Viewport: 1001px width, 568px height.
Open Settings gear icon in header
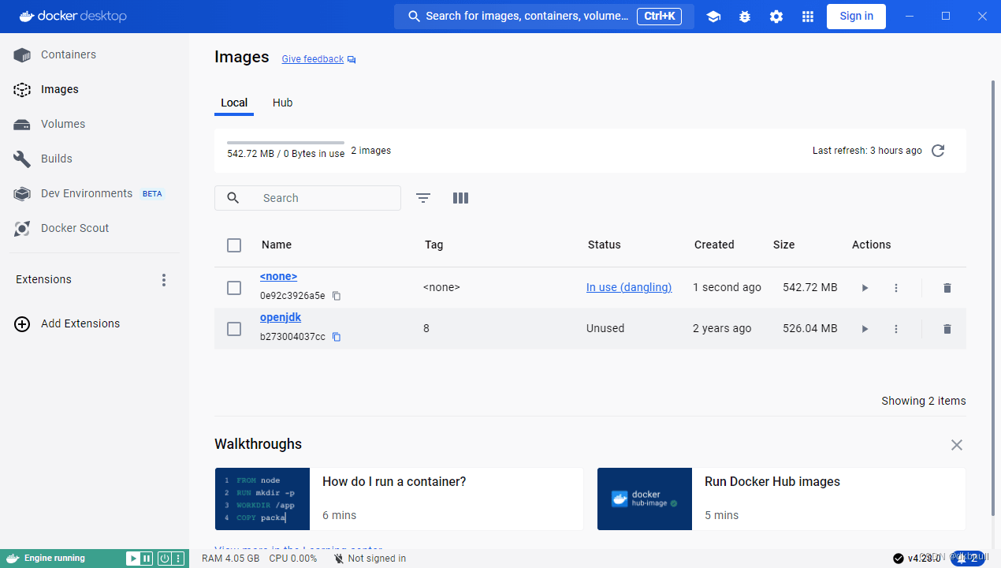pyautogui.click(x=776, y=17)
